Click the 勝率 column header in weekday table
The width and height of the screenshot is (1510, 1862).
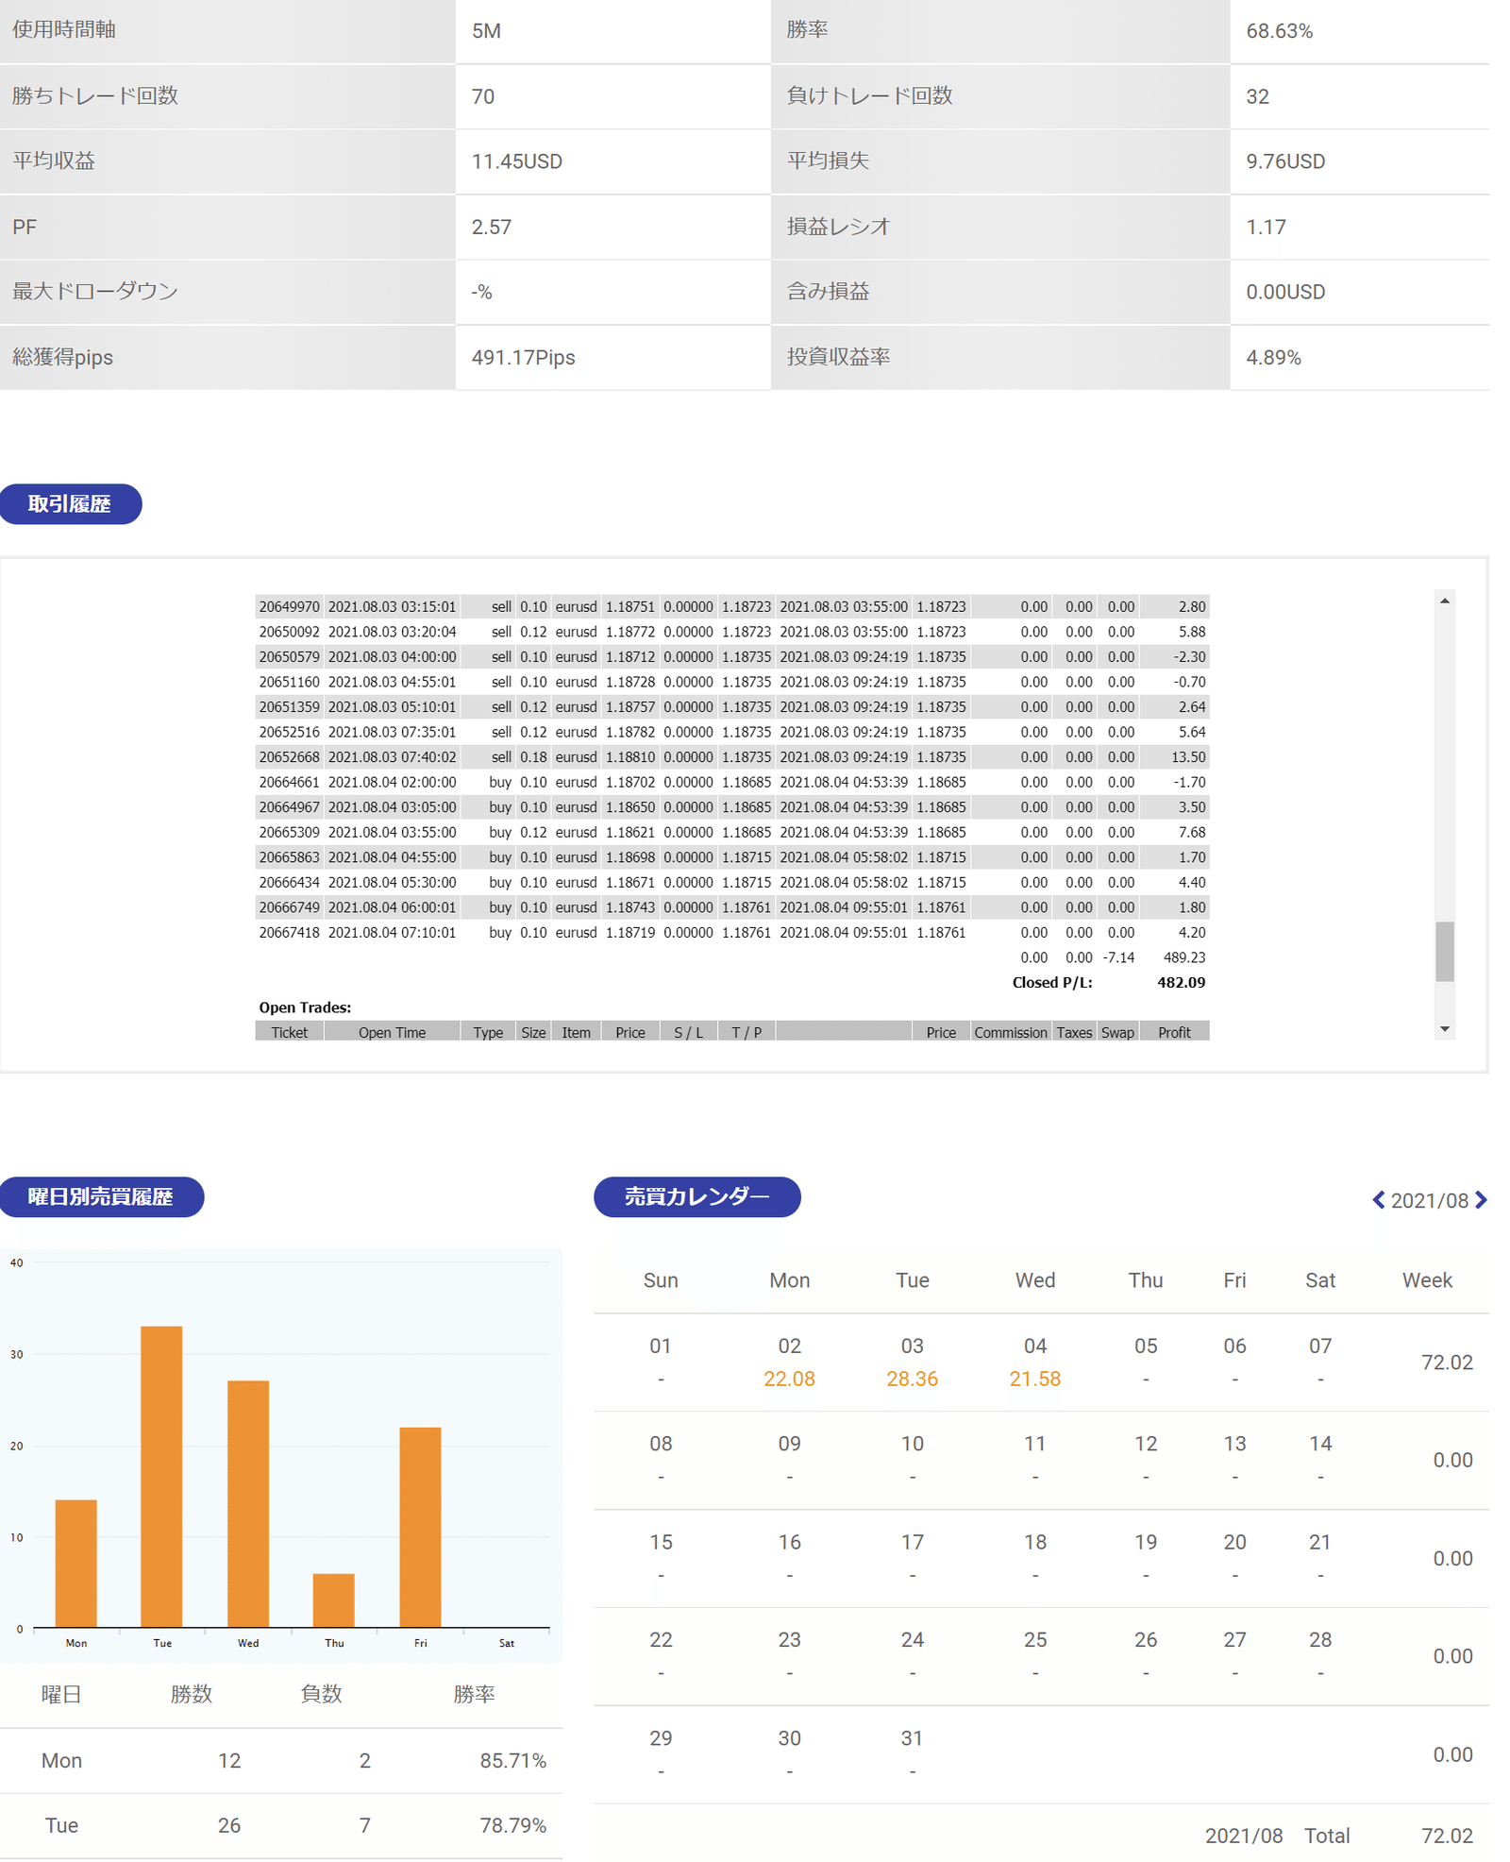(x=474, y=1695)
